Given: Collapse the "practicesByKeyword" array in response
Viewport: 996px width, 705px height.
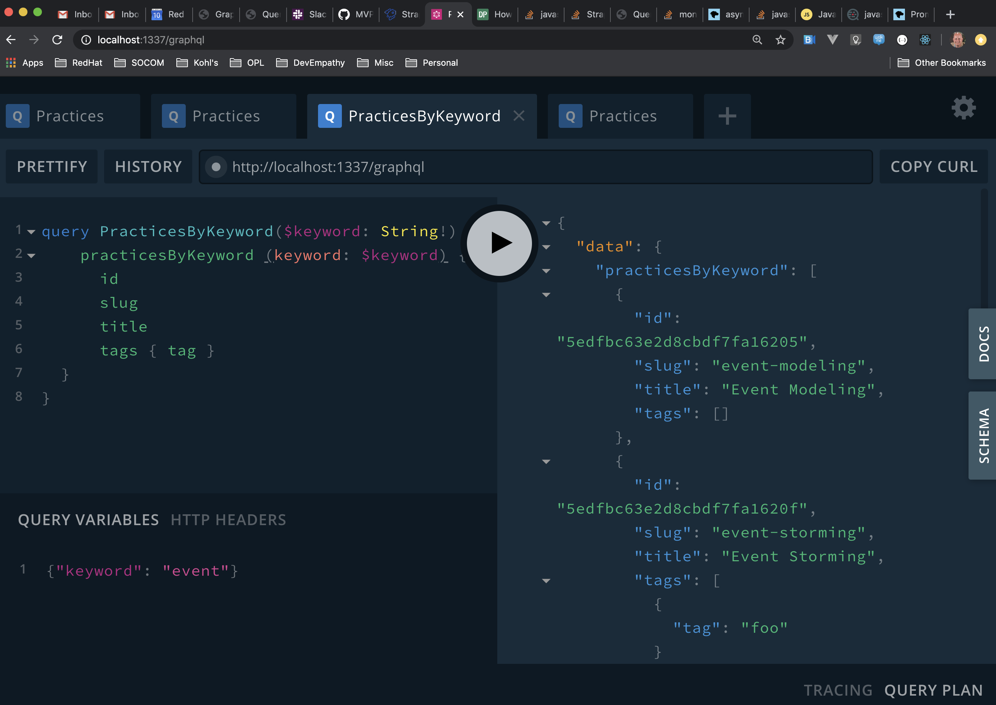Looking at the screenshot, I should point(546,271).
